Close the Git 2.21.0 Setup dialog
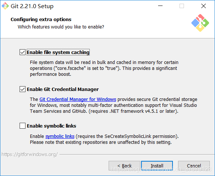215x176 pixels. [204, 6]
